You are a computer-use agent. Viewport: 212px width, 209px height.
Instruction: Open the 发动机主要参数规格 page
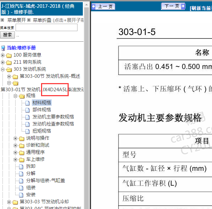[53, 117]
